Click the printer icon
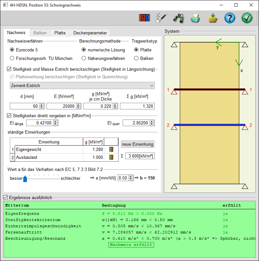The width and height of the screenshot is (259, 261). point(195,18)
